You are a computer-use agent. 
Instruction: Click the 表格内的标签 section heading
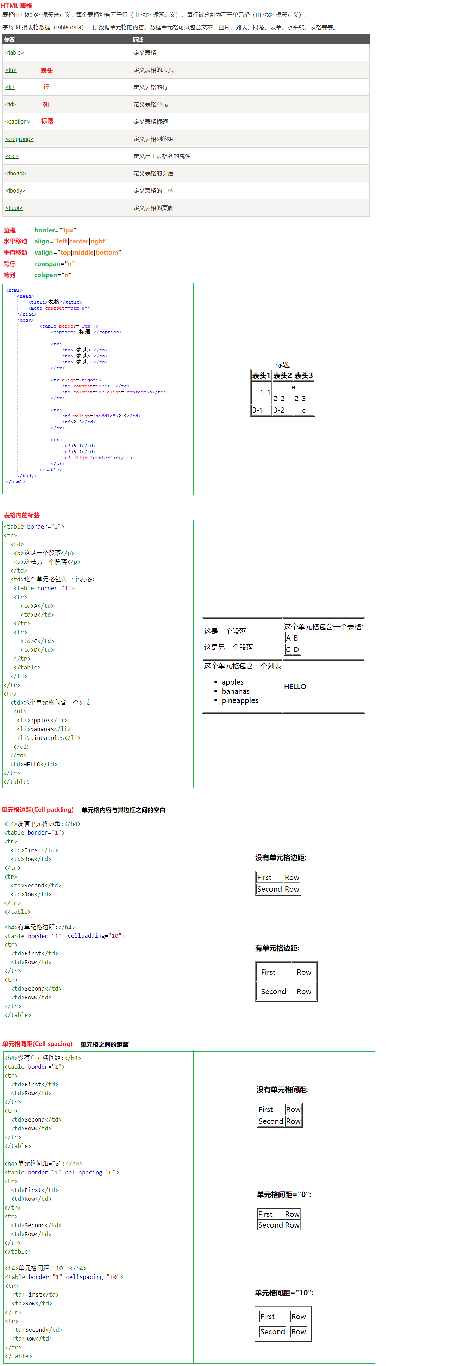coord(22,515)
